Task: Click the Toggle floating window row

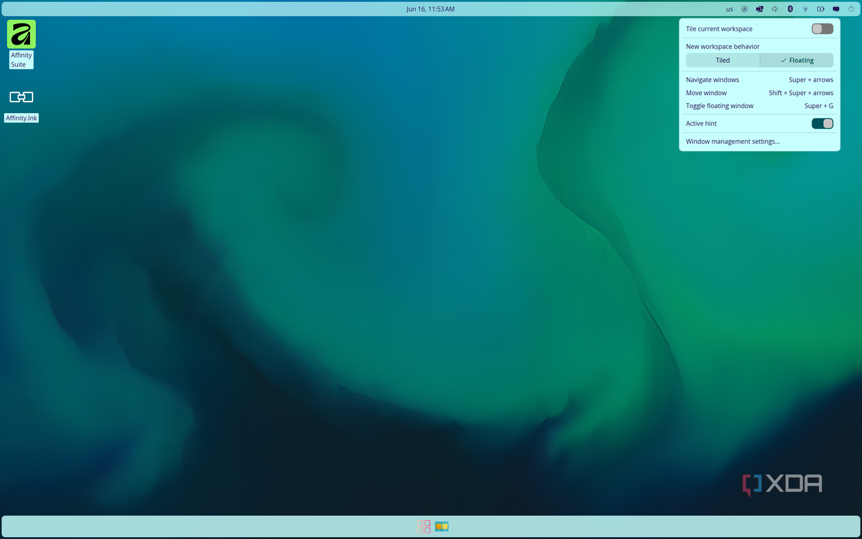Action: pos(759,106)
